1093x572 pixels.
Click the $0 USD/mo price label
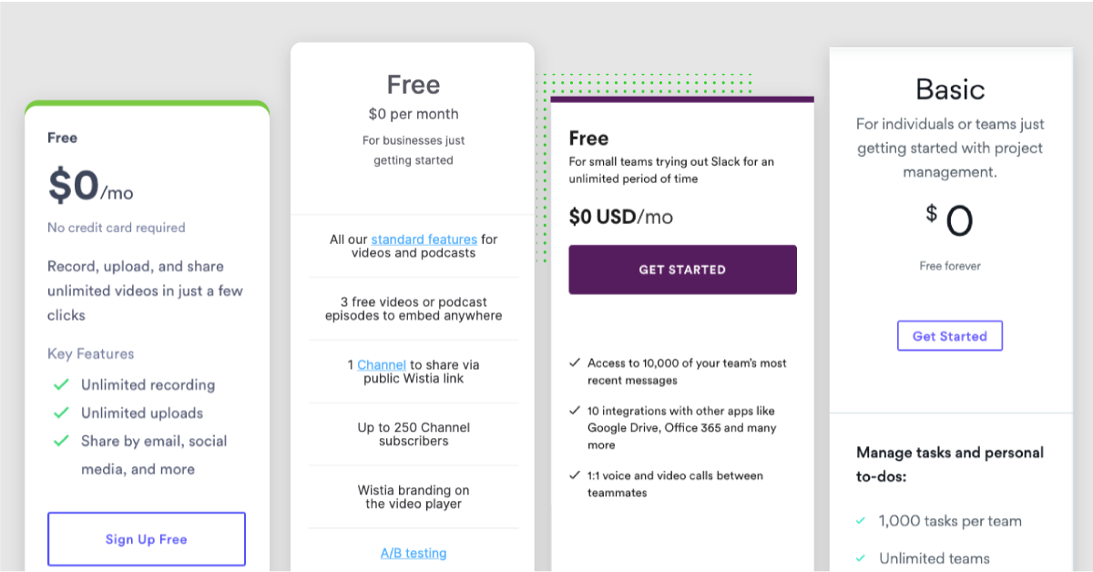coord(621,217)
